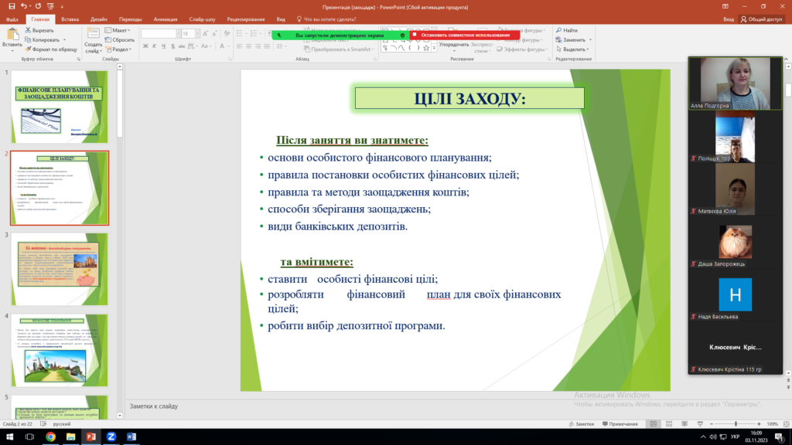Screen dimensions: 792x445
Task: Click Формат по образцу format painter
Action: pyautogui.click(x=51, y=49)
